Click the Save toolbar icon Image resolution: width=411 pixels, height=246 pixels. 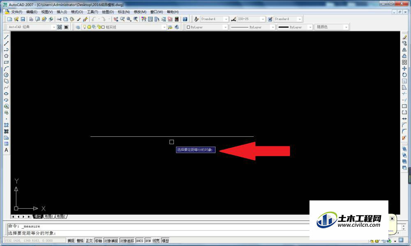(x=23, y=19)
